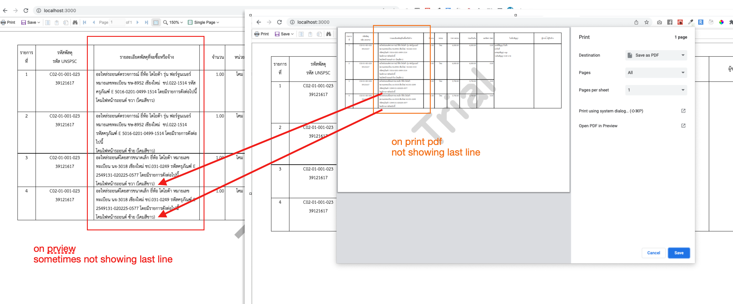Screen dimensions: 733x304
Task: Click Facebook extension icon
Action: tap(670, 22)
